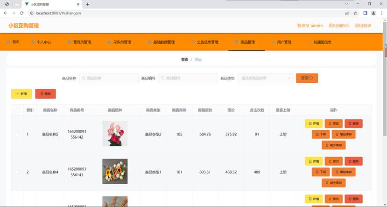
Task: Open a new browser tab
Action: coord(88,4)
